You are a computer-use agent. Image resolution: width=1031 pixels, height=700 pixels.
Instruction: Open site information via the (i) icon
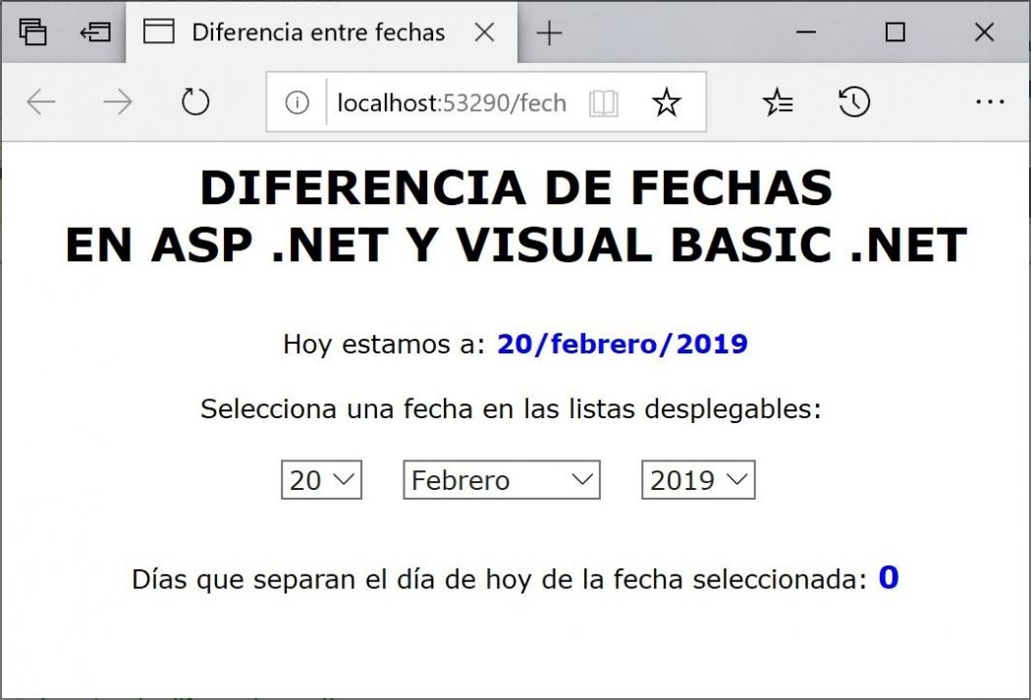coord(297,101)
